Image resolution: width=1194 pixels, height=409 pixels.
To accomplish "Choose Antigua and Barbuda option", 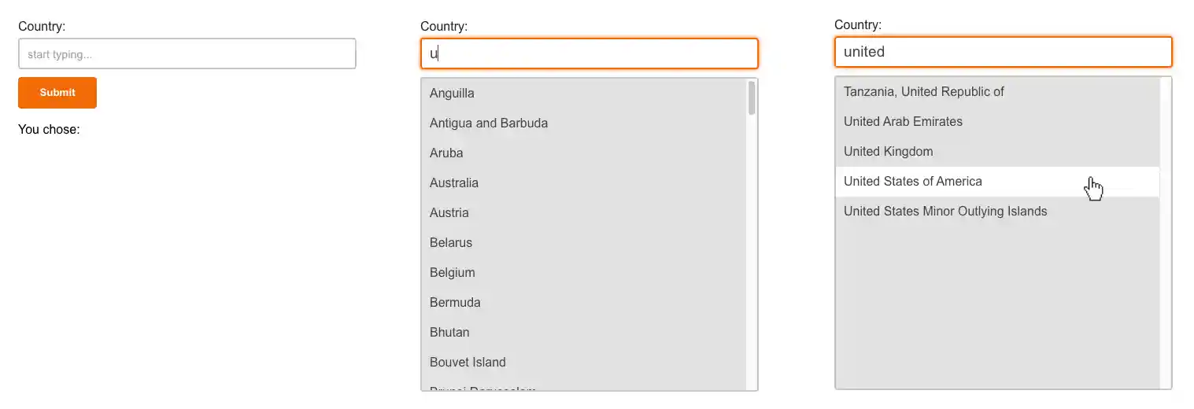I will coord(489,123).
